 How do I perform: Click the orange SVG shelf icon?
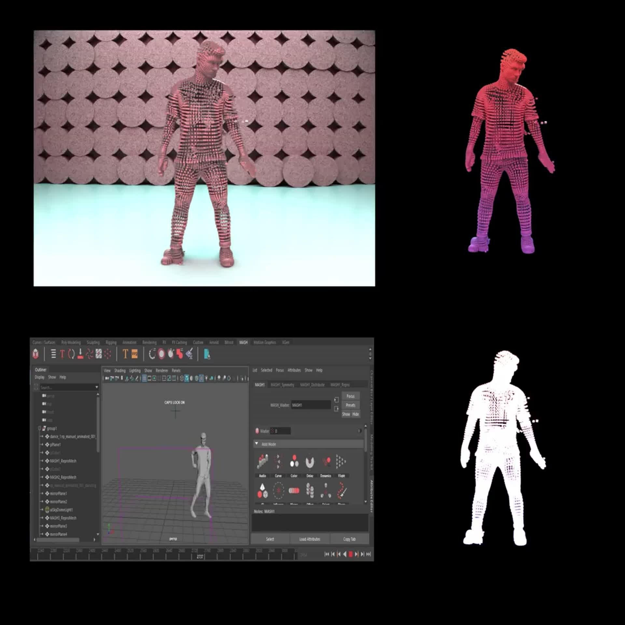click(134, 354)
